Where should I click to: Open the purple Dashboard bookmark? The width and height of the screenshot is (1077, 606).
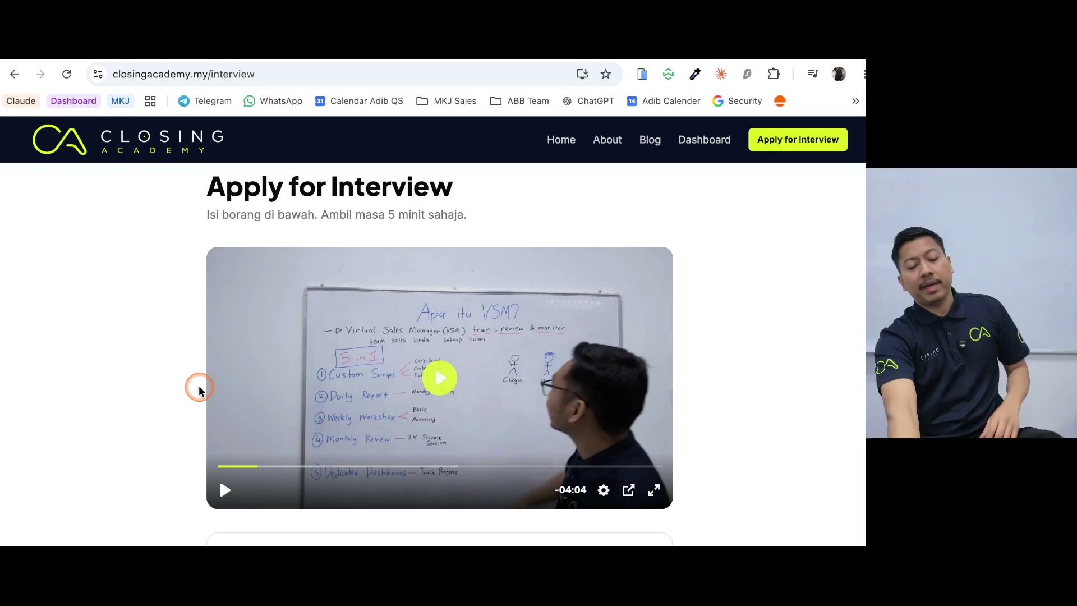point(73,101)
